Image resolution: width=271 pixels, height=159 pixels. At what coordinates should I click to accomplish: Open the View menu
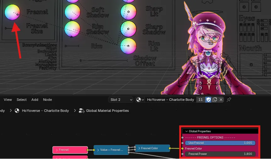(x=8, y=100)
